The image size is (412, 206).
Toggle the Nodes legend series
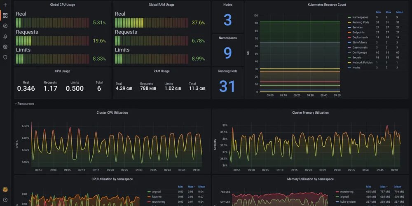coord(356,68)
